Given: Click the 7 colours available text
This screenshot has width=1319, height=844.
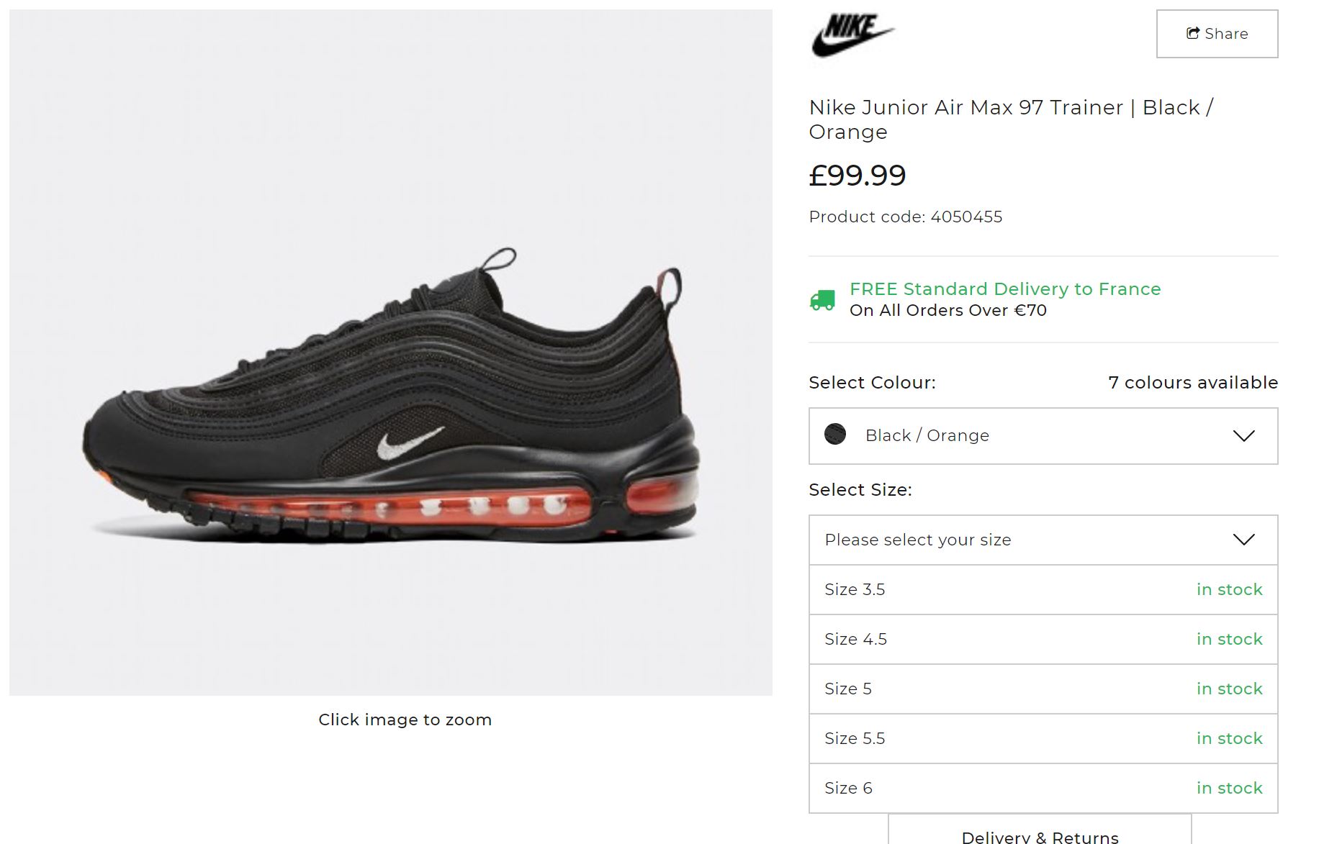Looking at the screenshot, I should (1193, 383).
